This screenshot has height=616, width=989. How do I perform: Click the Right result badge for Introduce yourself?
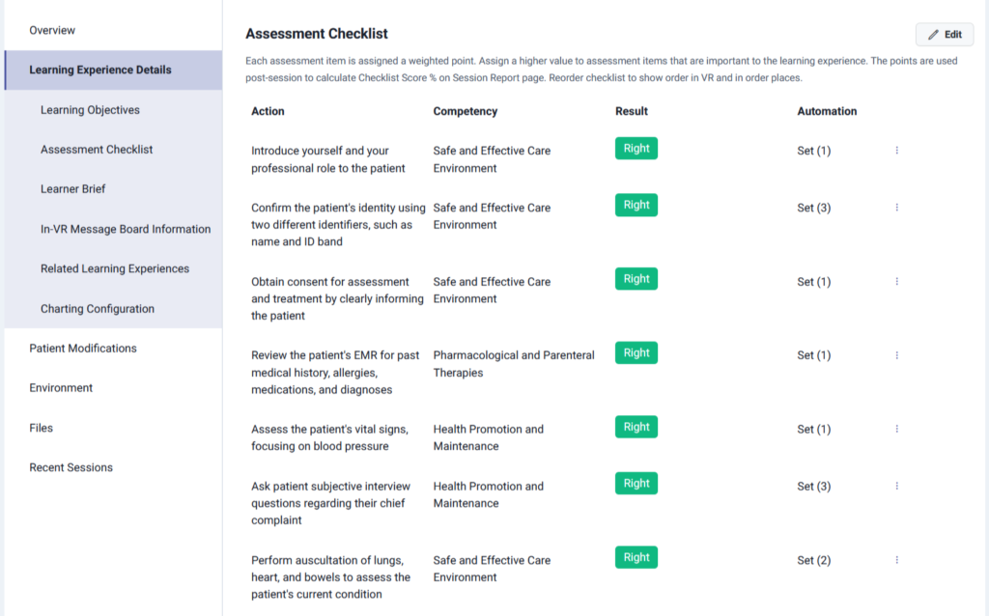[x=636, y=149]
